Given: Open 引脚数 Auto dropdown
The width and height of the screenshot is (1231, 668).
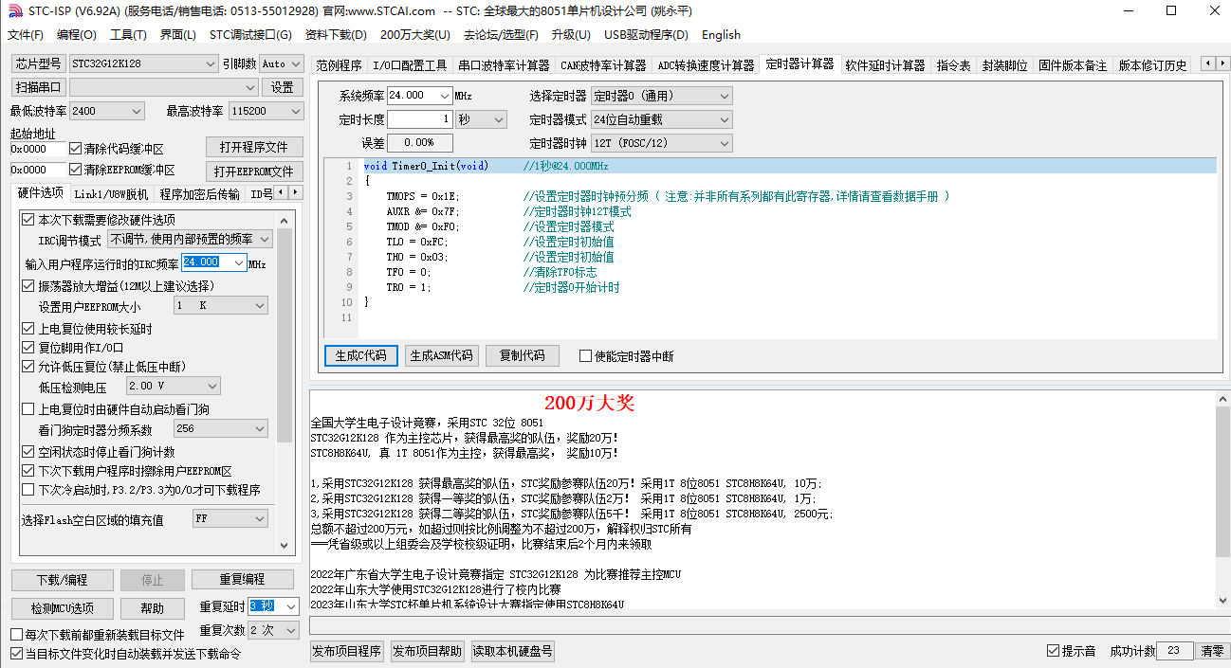Looking at the screenshot, I should point(282,63).
